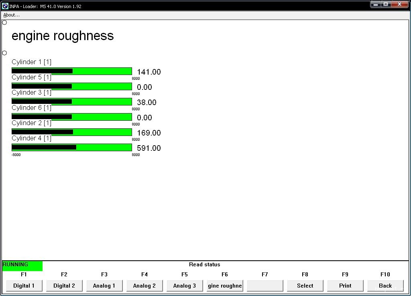The image size is (411, 296).
Task: Open the Analog 3 screen
Action: pos(185,286)
